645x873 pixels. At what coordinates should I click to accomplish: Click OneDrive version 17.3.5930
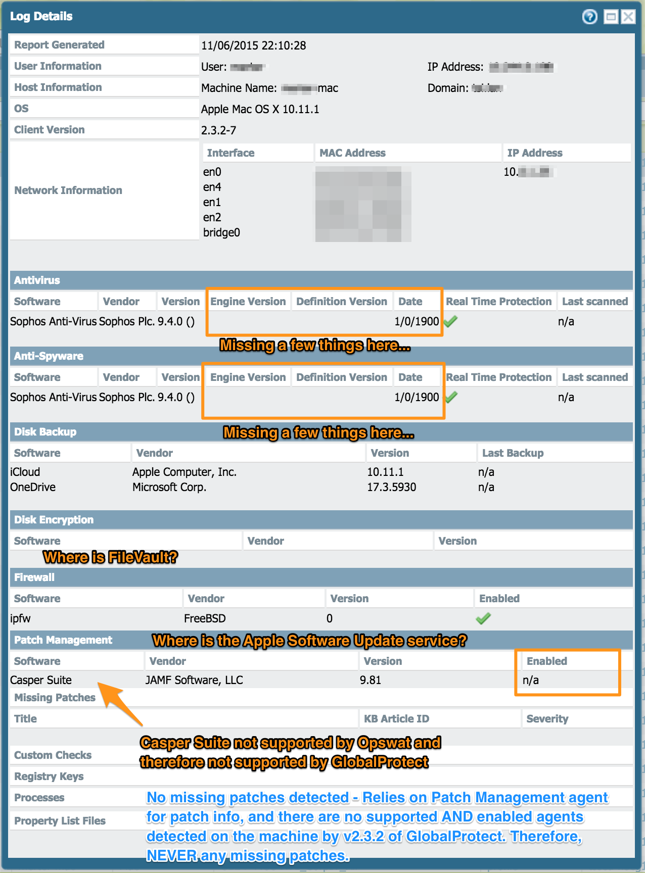392,487
